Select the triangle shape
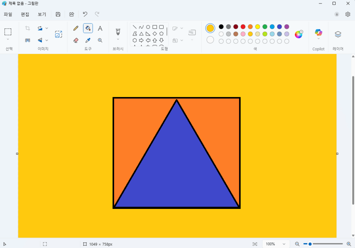The image size is (355, 248). pyautogui.click(x=141, y=34)
